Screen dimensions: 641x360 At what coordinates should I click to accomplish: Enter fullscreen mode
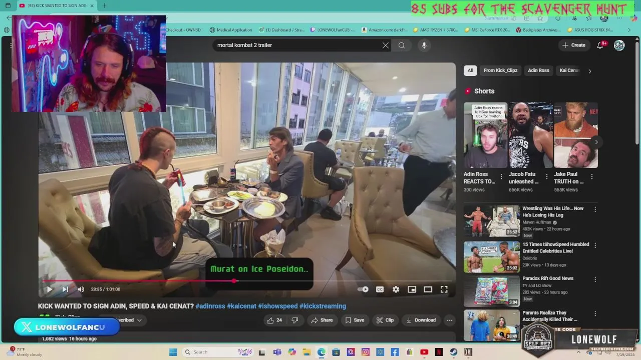[444, 289]
